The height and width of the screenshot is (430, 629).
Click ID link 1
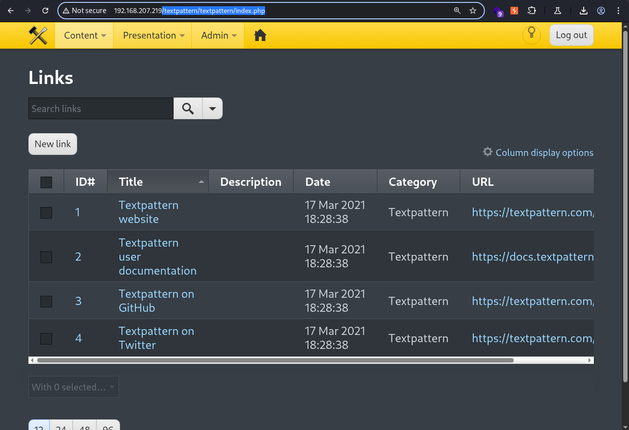coord(78,212)
